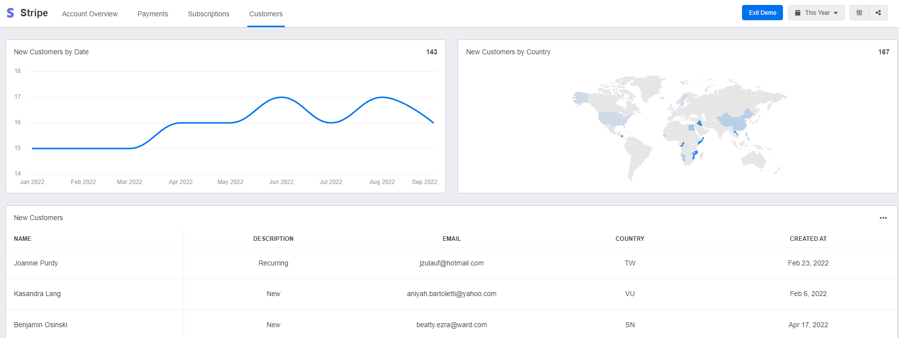Sort by the CREATED AT column header

(x=808, y=239)
